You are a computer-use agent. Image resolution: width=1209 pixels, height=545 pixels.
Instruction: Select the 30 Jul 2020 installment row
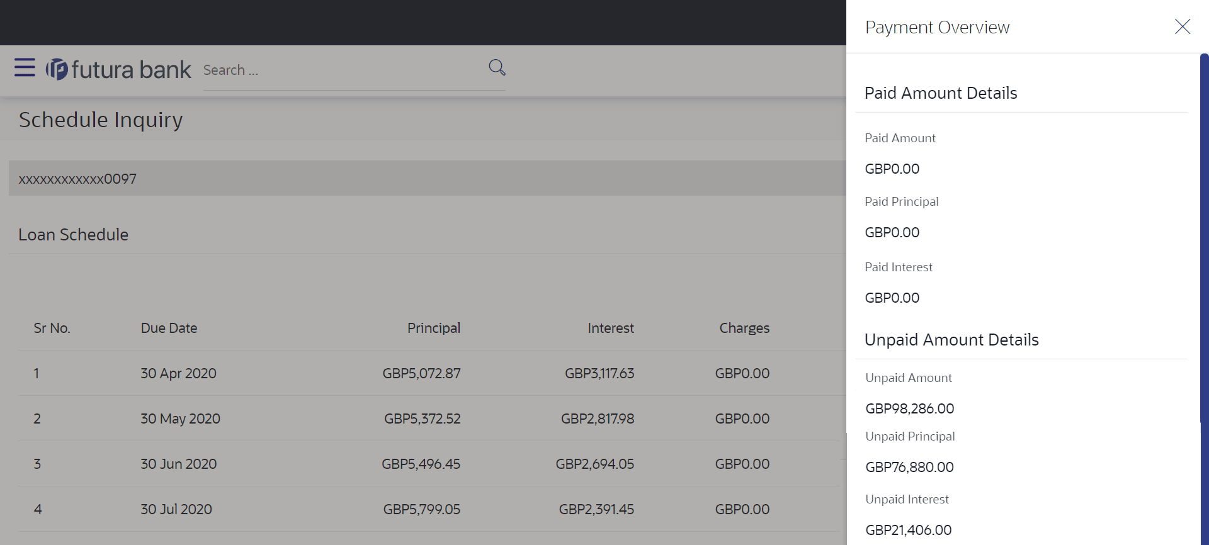point(176,509)
